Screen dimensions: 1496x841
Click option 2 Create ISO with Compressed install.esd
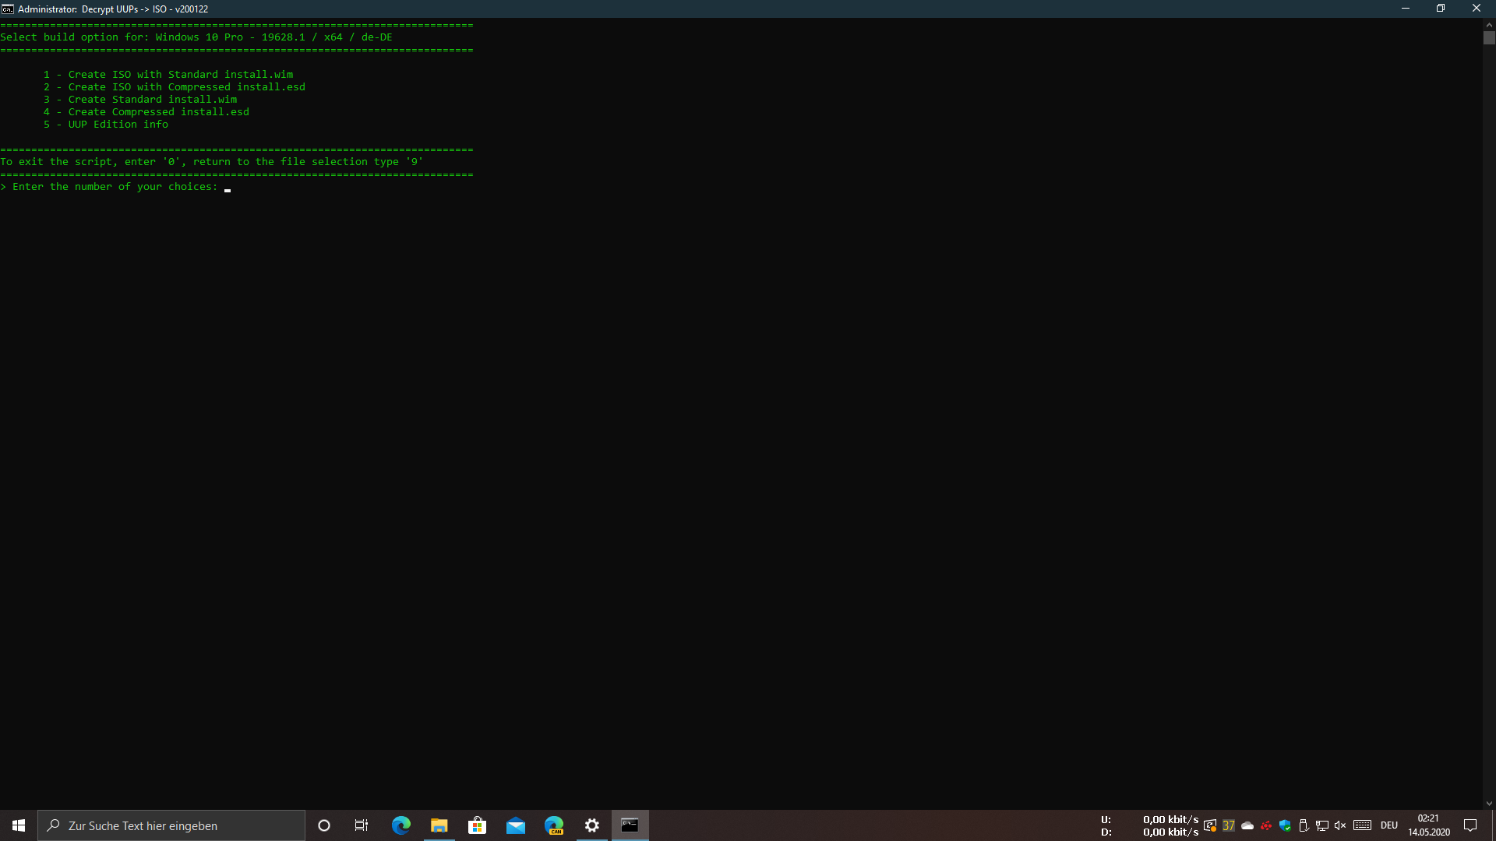pos(175,87)
